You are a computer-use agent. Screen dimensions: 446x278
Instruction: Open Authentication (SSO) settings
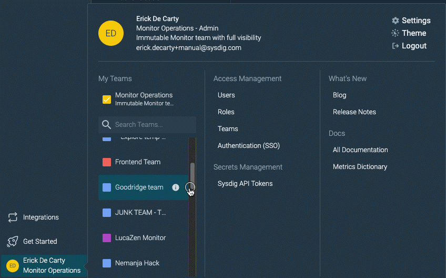pyautogui.click(x=249, y=145)
